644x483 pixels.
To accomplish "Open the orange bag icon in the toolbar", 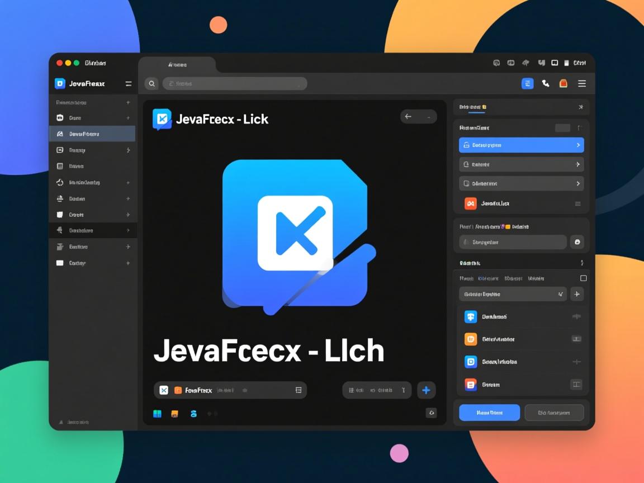I will (x=563, y=83).
